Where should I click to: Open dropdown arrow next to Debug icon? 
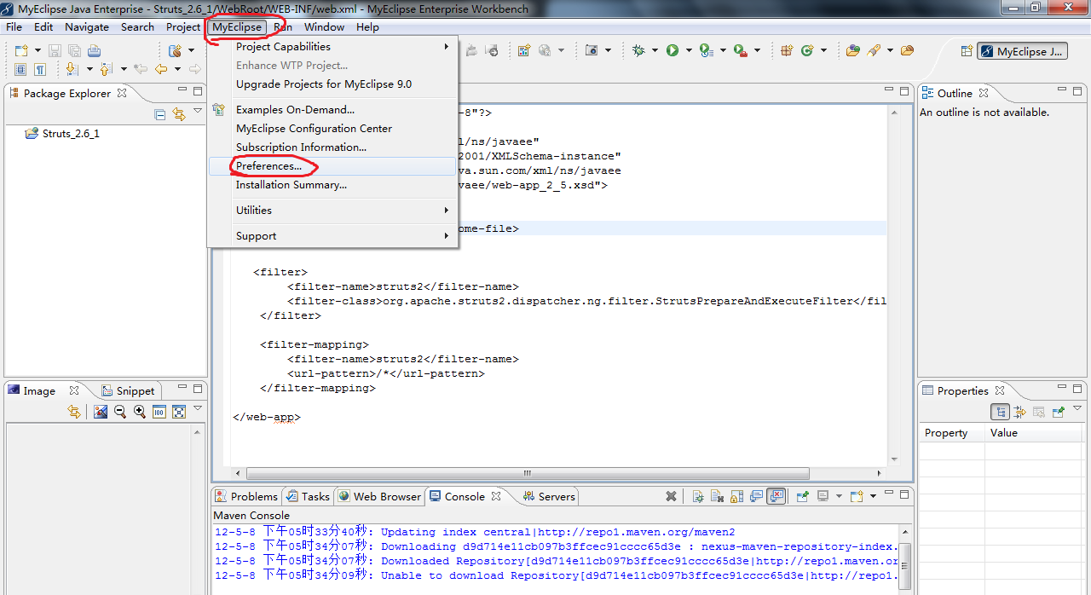pyautogui.click(x=655, y=51)
